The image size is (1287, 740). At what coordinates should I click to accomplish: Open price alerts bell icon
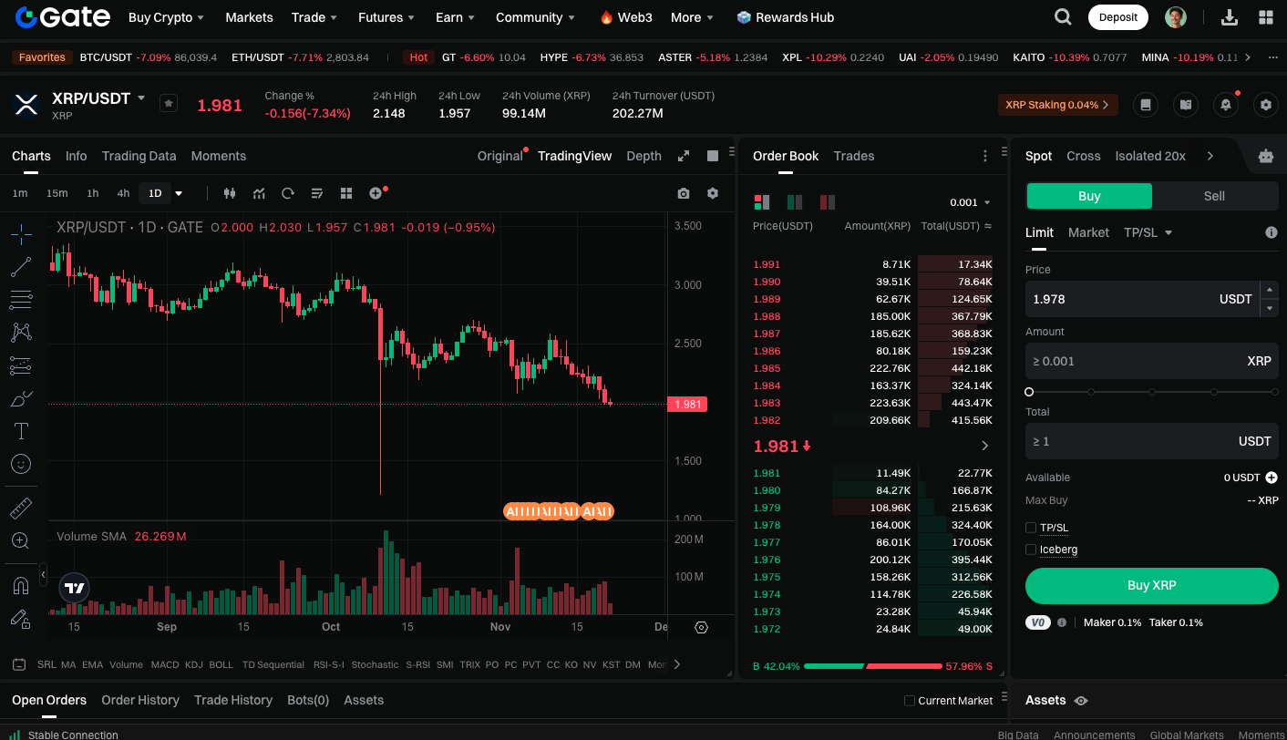click(x=1226, y=105)
